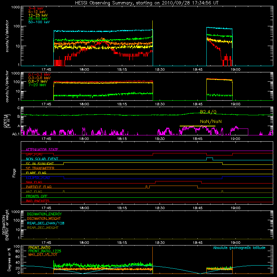Viewport: 277px width, 277px height.
Task: Click the Flags vertical axis title
Action: pos(14,173)
